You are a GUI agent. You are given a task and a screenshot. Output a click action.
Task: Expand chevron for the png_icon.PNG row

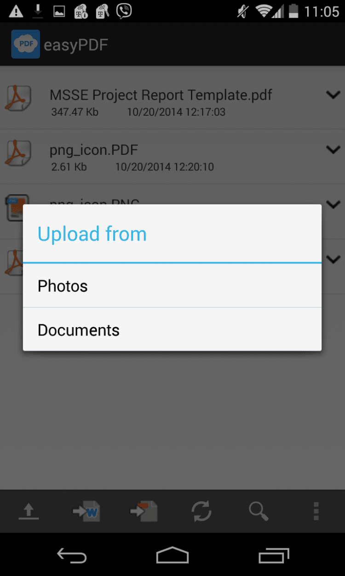[333, 204]
